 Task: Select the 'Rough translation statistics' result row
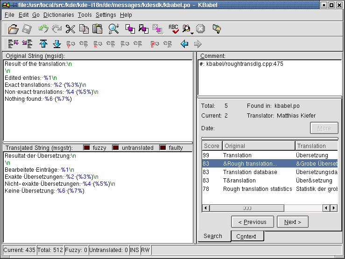(x=270, y=189)
